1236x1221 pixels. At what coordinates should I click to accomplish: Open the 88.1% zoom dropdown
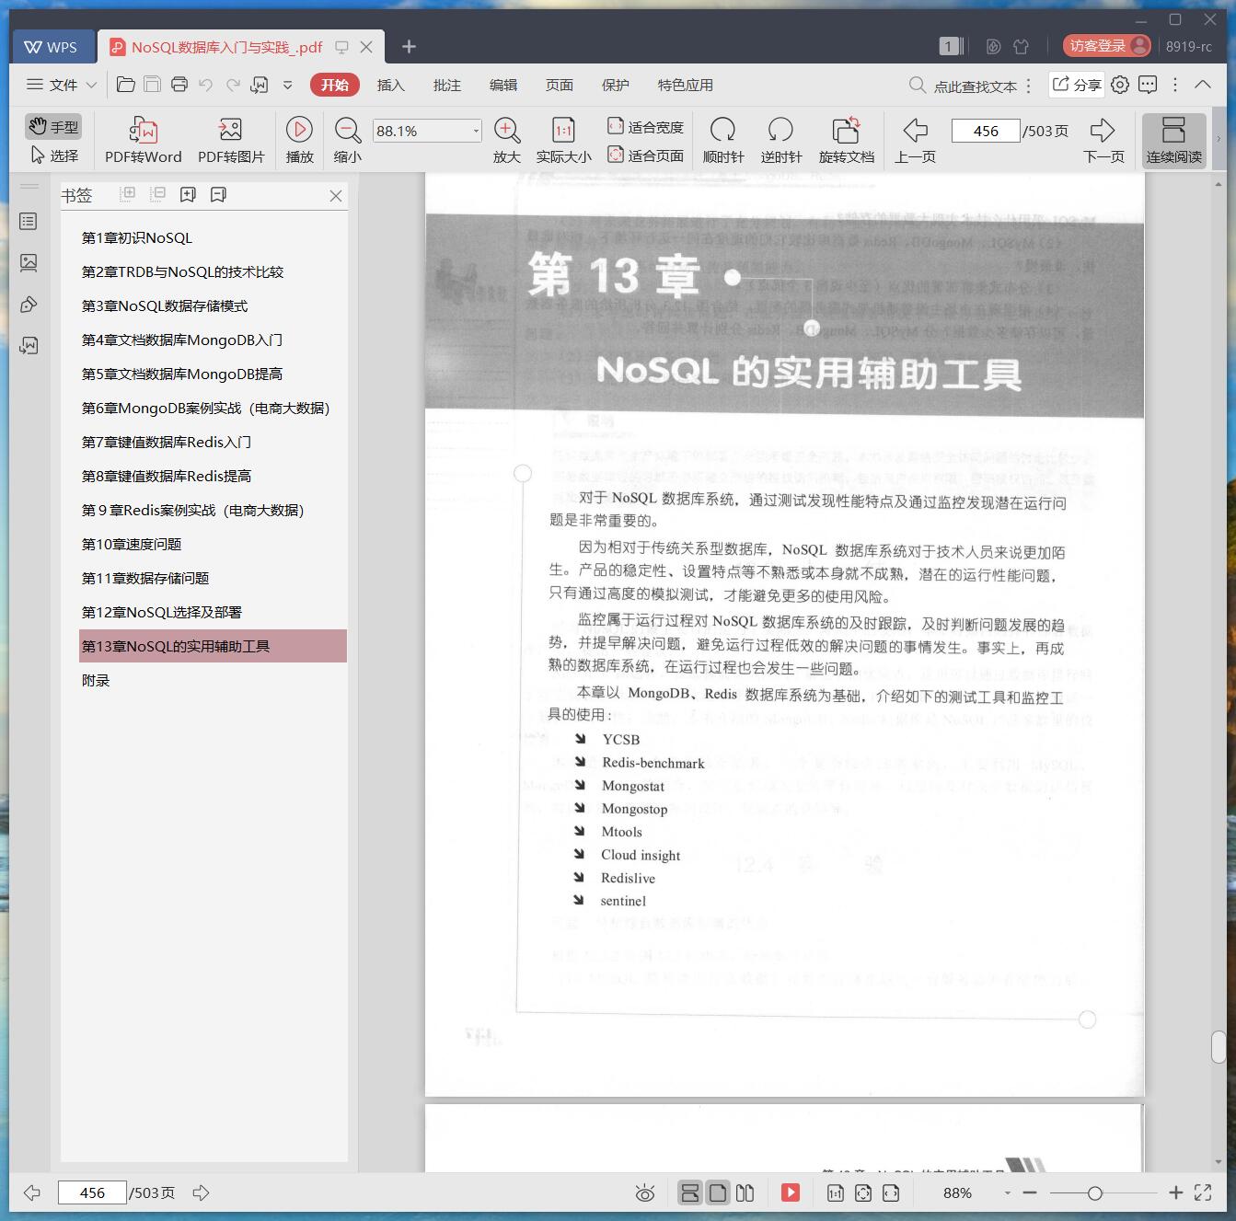476,131
